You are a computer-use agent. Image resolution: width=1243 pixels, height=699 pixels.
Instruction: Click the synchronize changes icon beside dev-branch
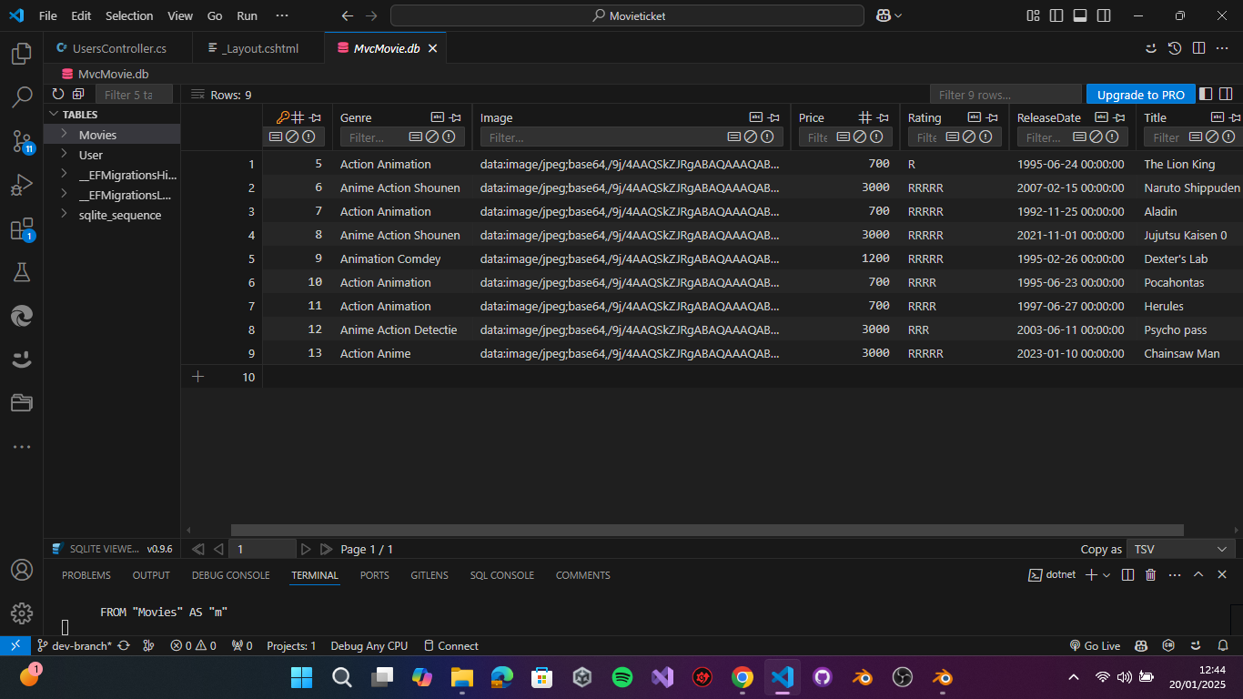point(124,645)
